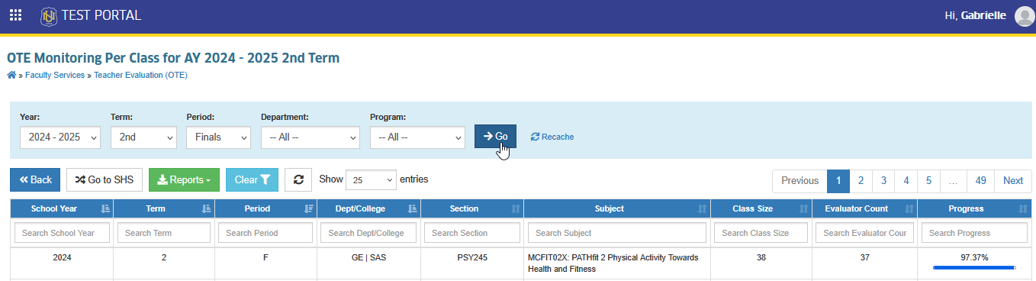The height and width of the screenshot is (281, 1036).
Task: Click the Go to SHS button
Action: tap(105, 180)
